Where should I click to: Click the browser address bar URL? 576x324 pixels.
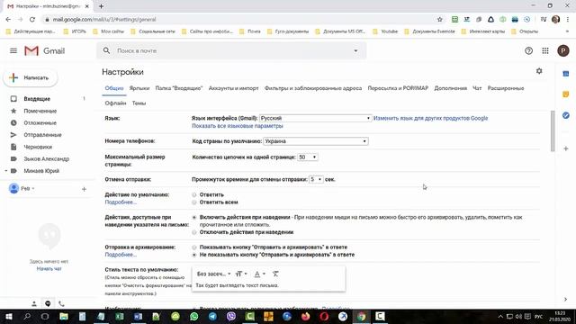click(104, 20)
